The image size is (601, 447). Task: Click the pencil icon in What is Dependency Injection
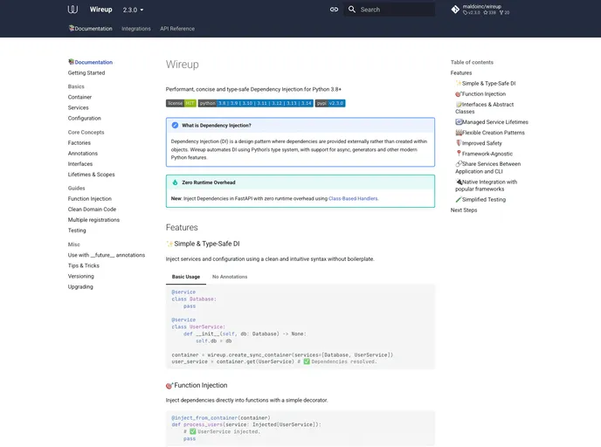(175, 125)
